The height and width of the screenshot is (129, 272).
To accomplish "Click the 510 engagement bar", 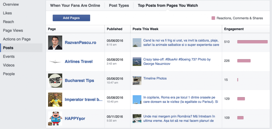I will pyautogui.click(x=252, y=42).
